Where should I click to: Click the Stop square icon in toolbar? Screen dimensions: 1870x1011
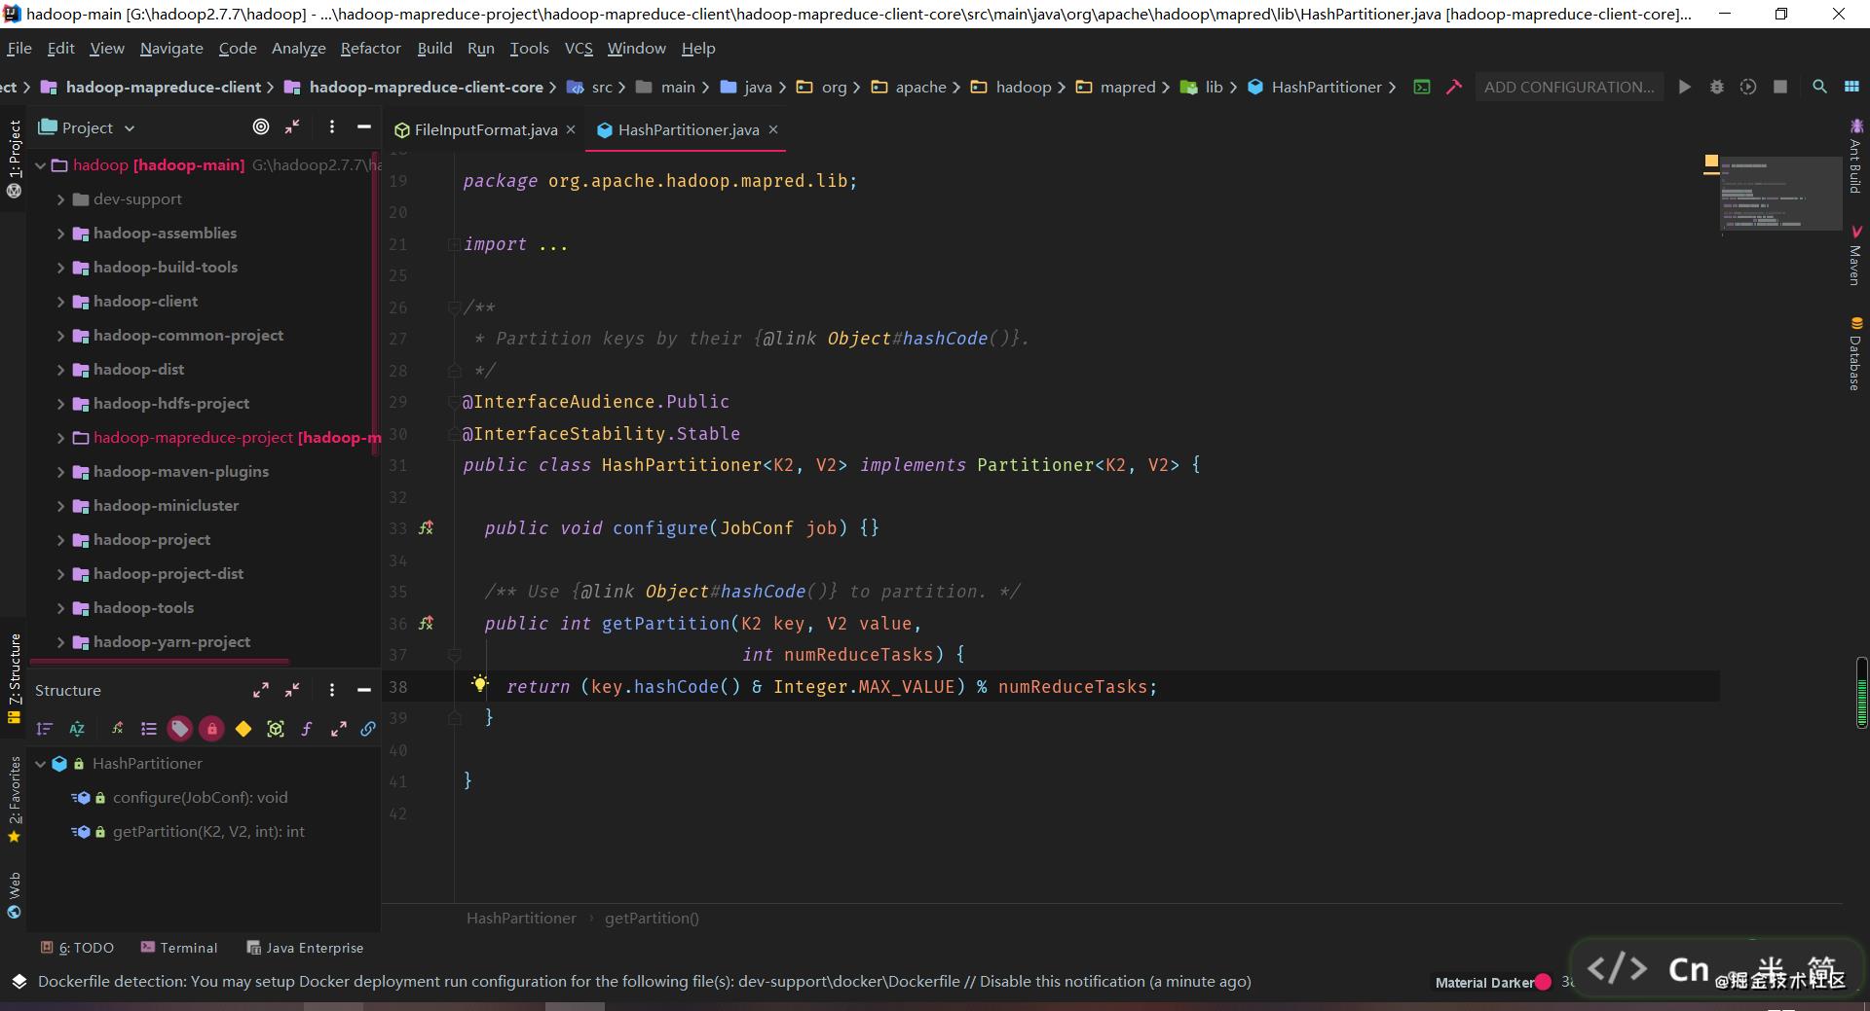tap(1780, 87)
